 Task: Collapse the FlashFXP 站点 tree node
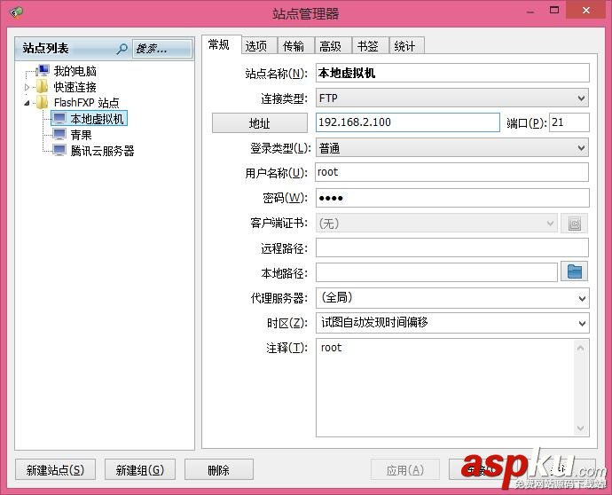[x=27, y=103]
